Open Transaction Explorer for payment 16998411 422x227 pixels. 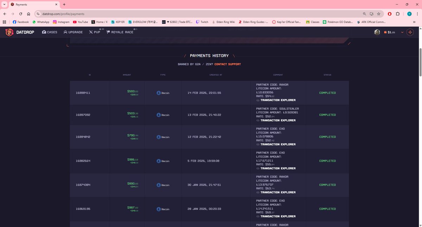point(276,100)
